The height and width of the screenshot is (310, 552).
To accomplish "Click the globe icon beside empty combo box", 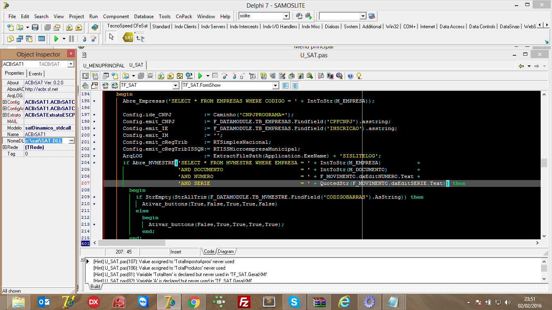I will pos(372,16).
